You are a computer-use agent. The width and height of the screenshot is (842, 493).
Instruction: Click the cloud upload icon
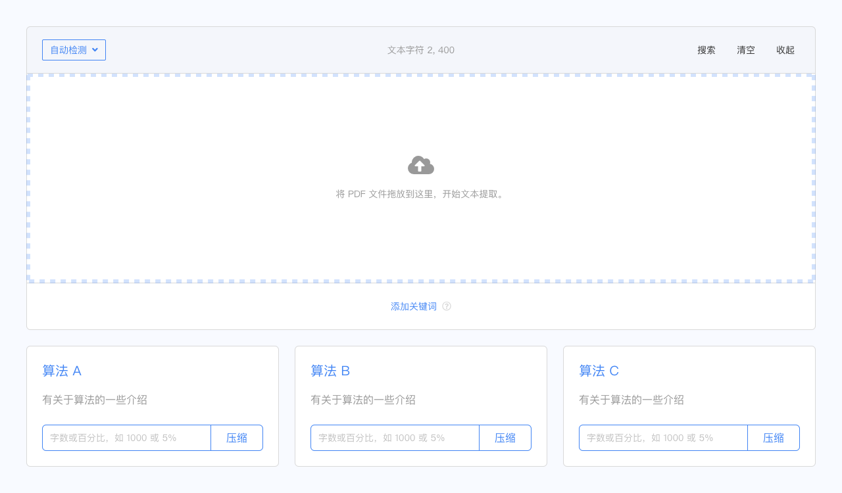click(x=421, y=165)
